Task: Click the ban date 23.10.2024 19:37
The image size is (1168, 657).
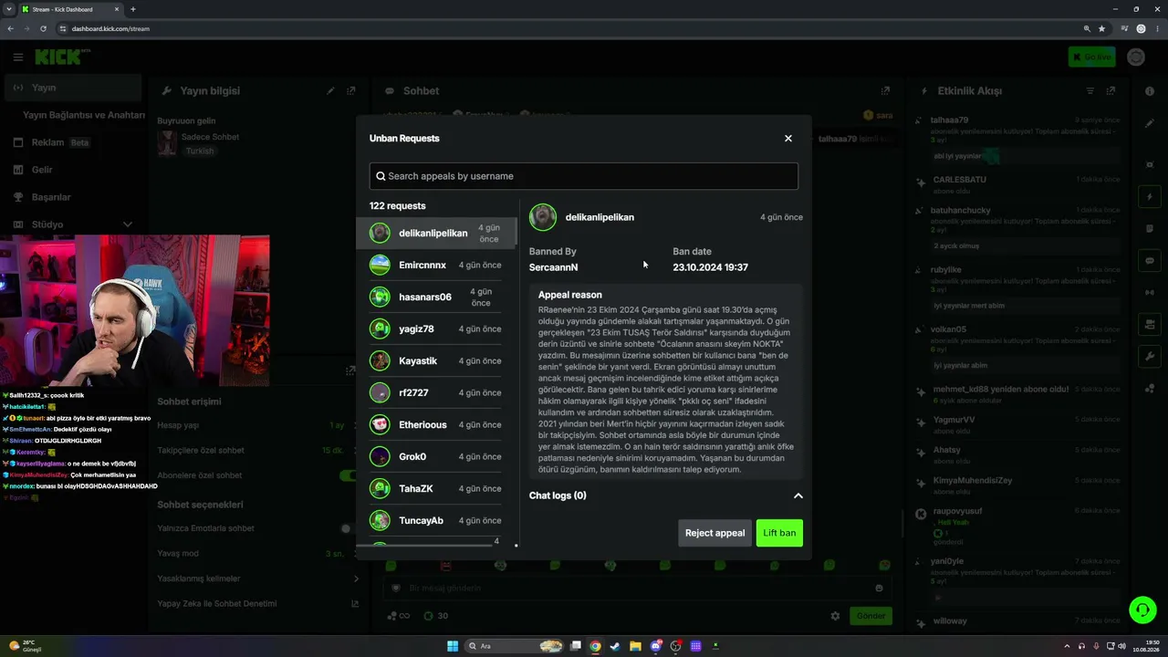Action: pos(710,267)
